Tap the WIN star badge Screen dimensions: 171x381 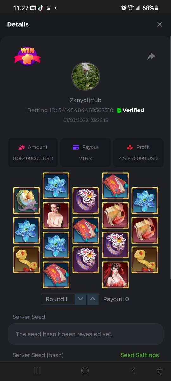[27, 57]
